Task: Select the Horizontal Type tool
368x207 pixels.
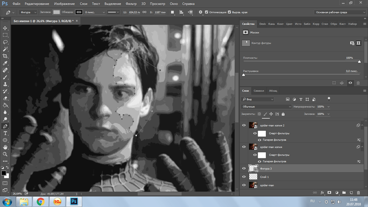Action: (x=5, y=133)
